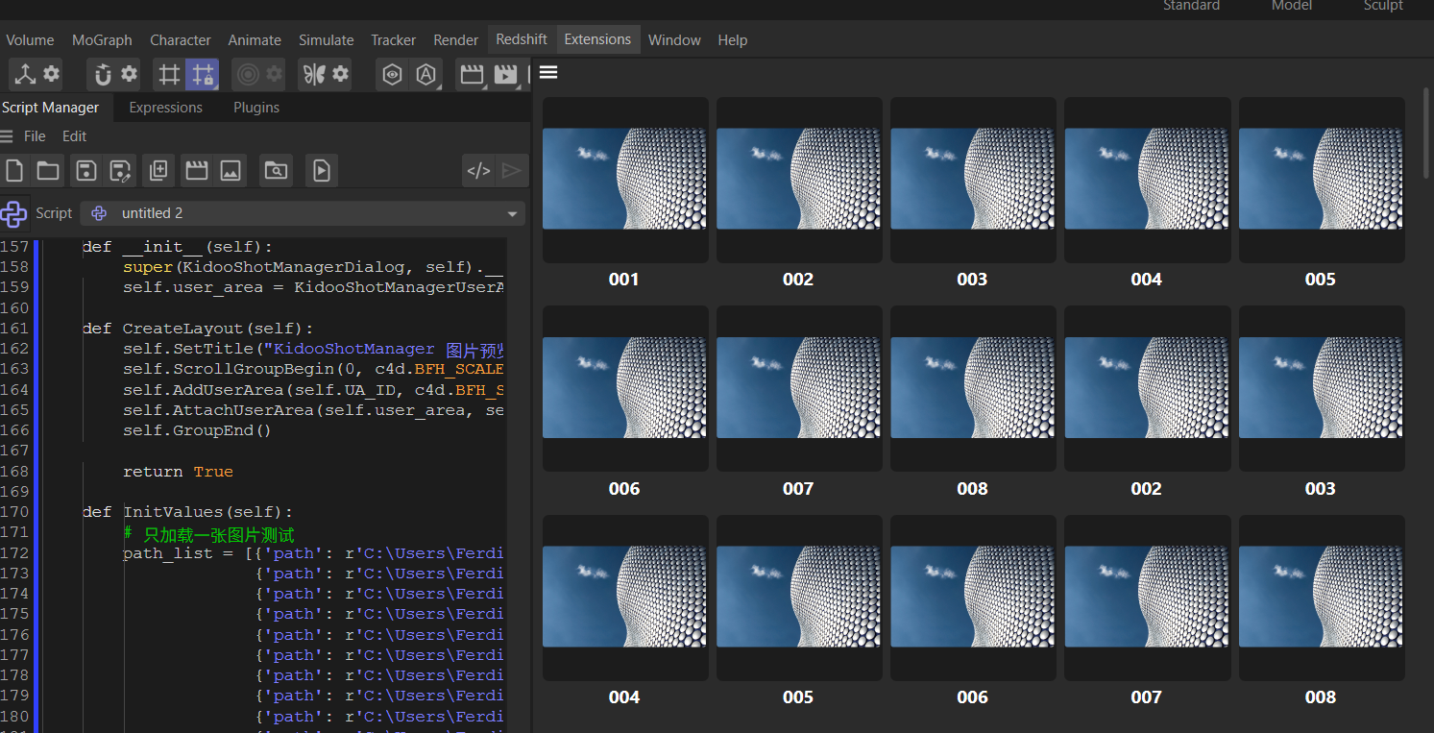Save the script with floppy disk icon
Viewport: 1434px width, 733px height.
point(86,171)
